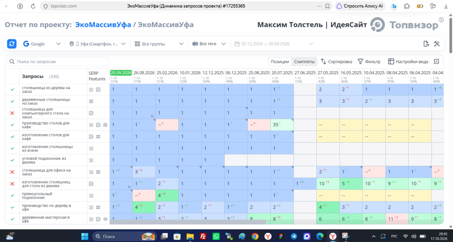Click the image SERP icon for 'изготовление столешниц для стола из дерева'

(91, 184)
